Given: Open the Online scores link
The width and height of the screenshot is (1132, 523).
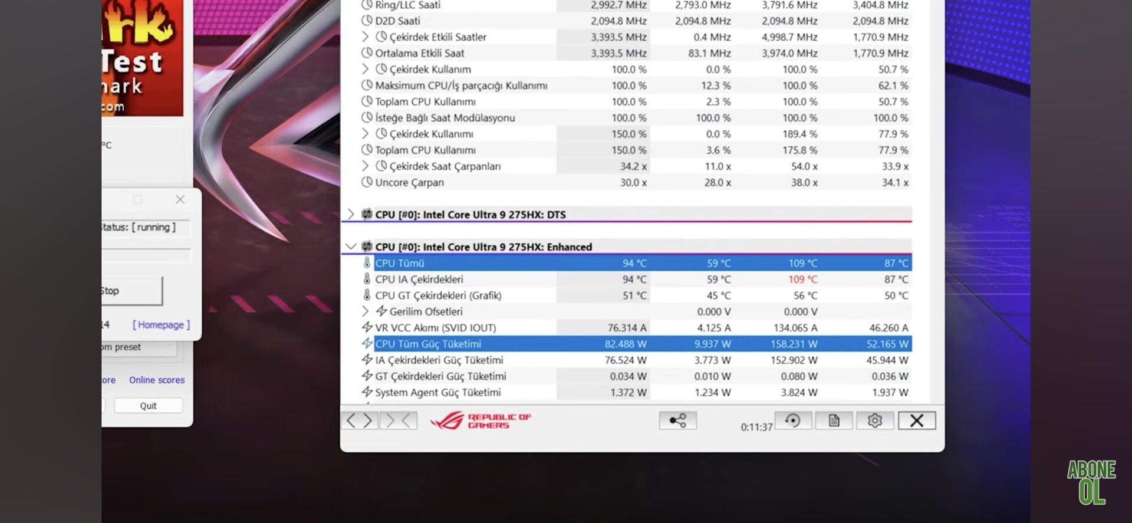Looking at the screenshot, I should point(157,380).
